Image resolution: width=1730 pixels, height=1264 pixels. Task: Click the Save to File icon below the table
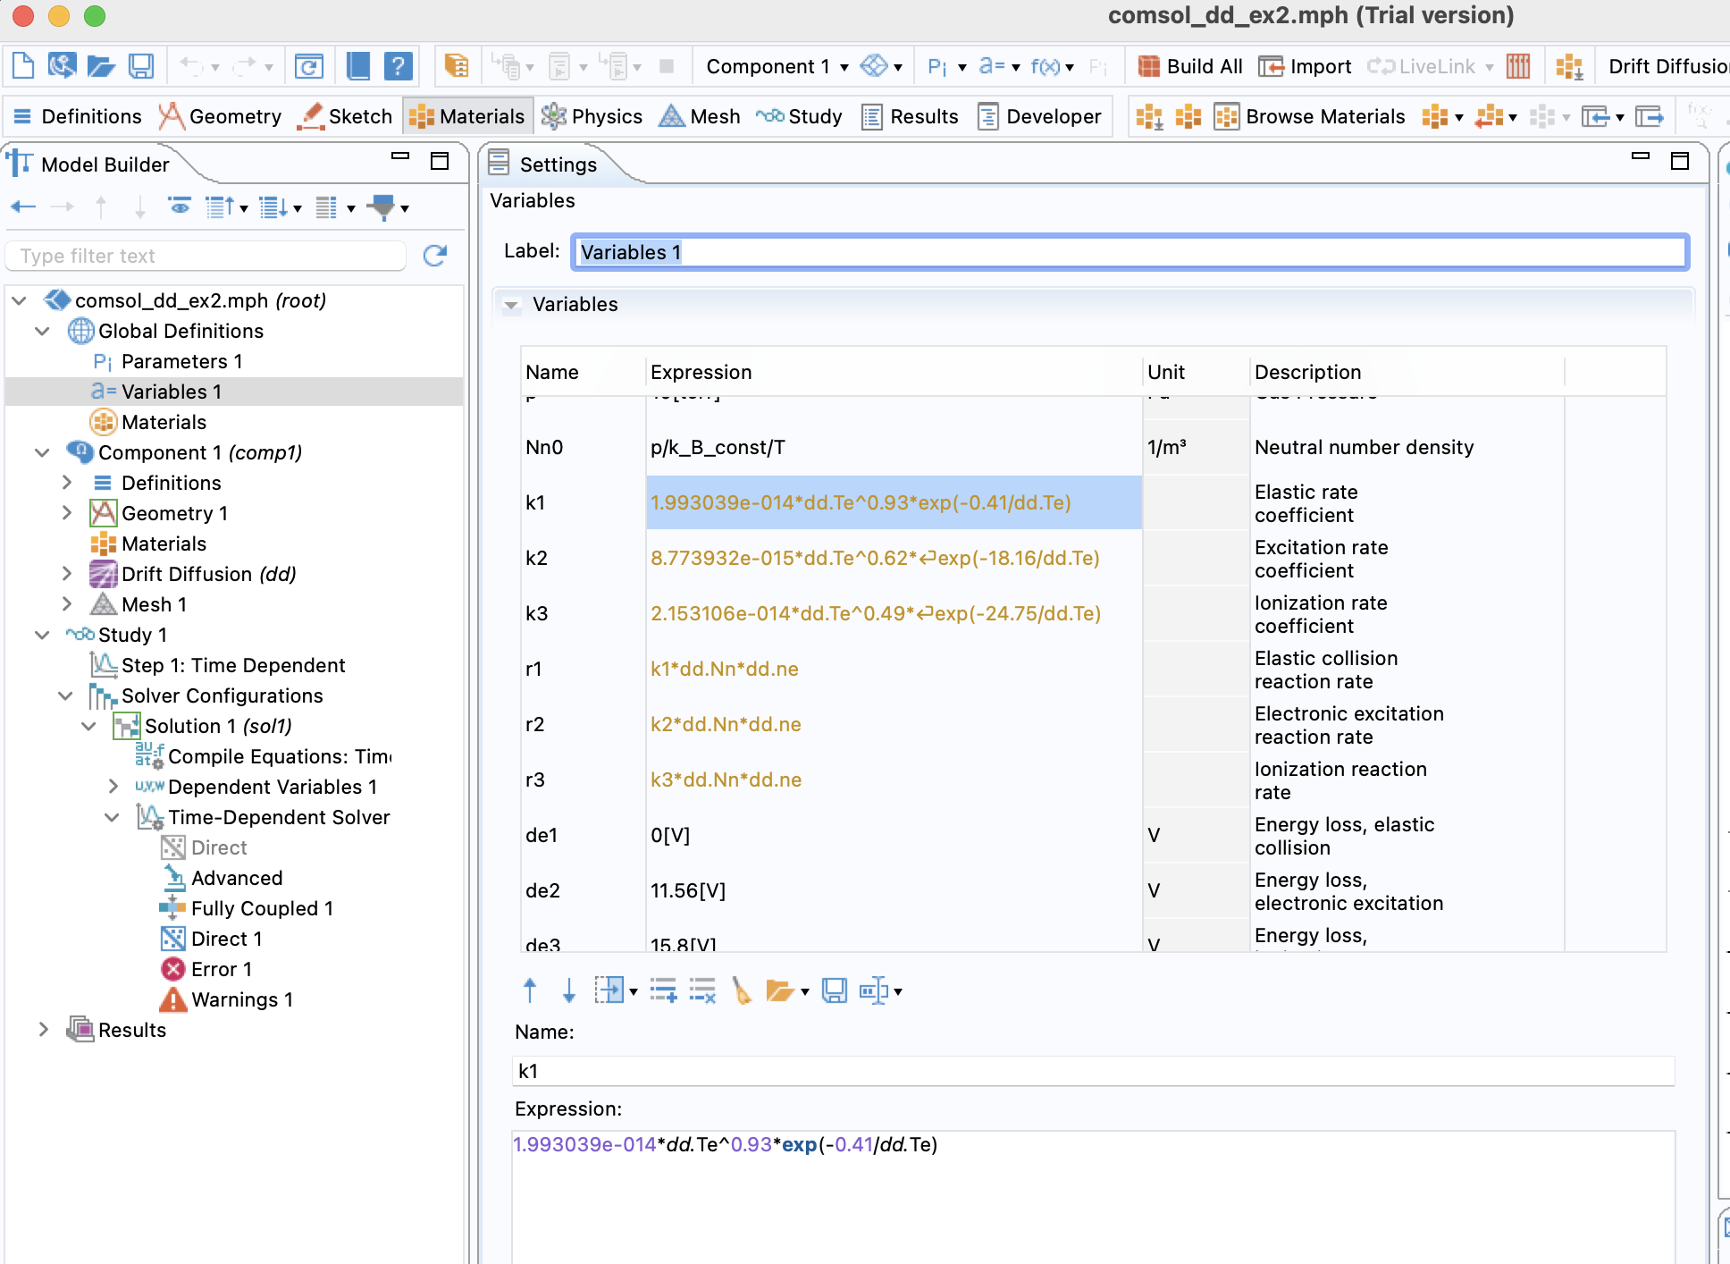pyautogui.click(x=834, y=990)
